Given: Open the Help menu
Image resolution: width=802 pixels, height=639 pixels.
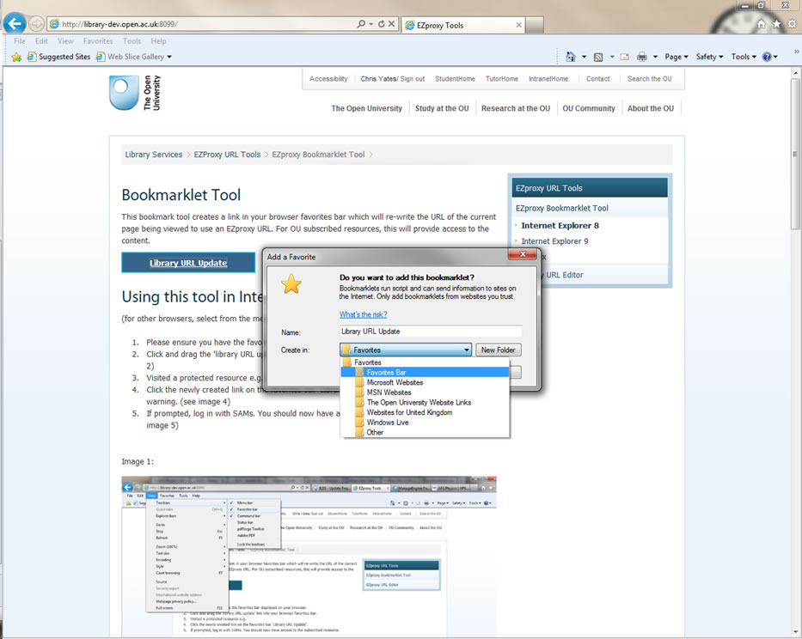Looking at the screenshot, I should pos(158,41).
